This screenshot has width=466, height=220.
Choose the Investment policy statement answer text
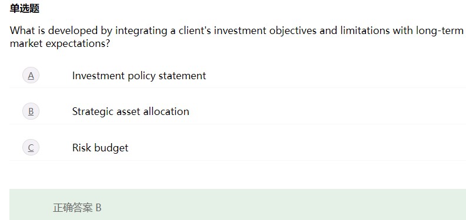pyautogui.click(x=139, y=76)
